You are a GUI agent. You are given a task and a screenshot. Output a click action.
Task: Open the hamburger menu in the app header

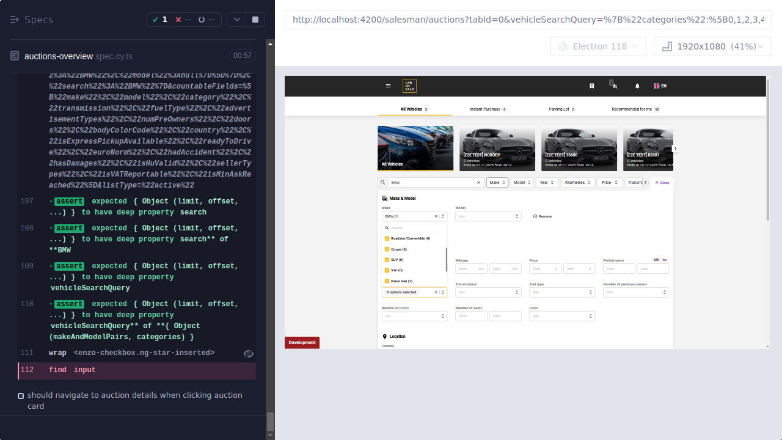389,86
